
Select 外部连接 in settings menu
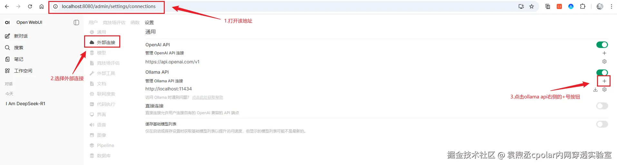pyautogui.click(x=102, y=42)
